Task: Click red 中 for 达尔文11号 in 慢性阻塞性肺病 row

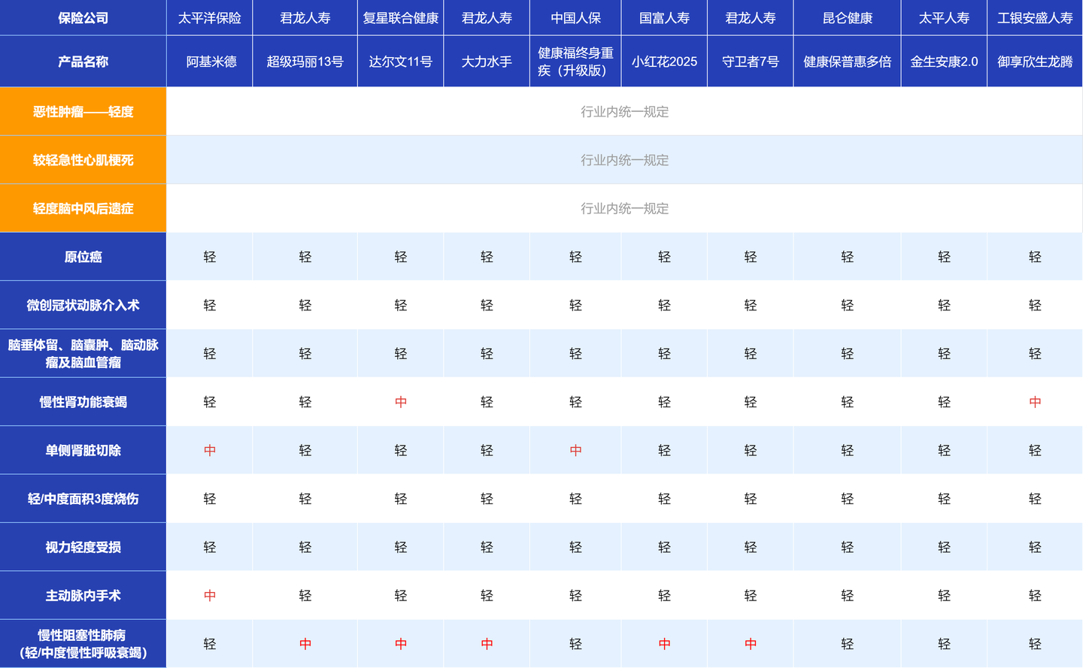Action: point(401,644)
